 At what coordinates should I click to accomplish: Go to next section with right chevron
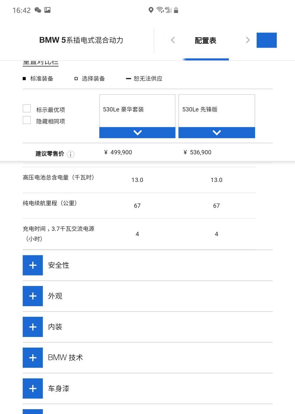(248, 40)
